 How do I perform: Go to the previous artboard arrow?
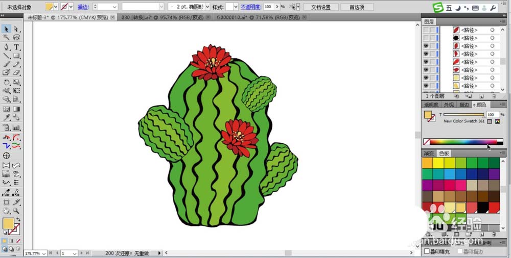[57, 253]
